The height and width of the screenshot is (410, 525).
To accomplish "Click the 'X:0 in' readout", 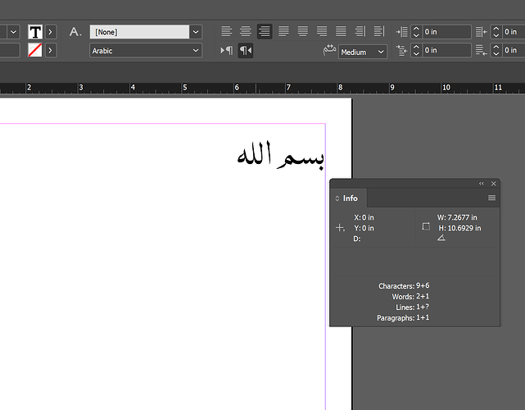I will 364,217.
